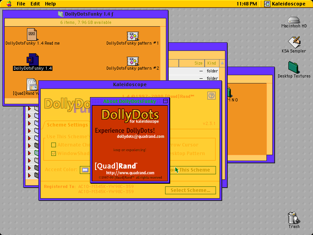
Task: Click the 'rrow Cursor' option label
Action: click(184, 145)
